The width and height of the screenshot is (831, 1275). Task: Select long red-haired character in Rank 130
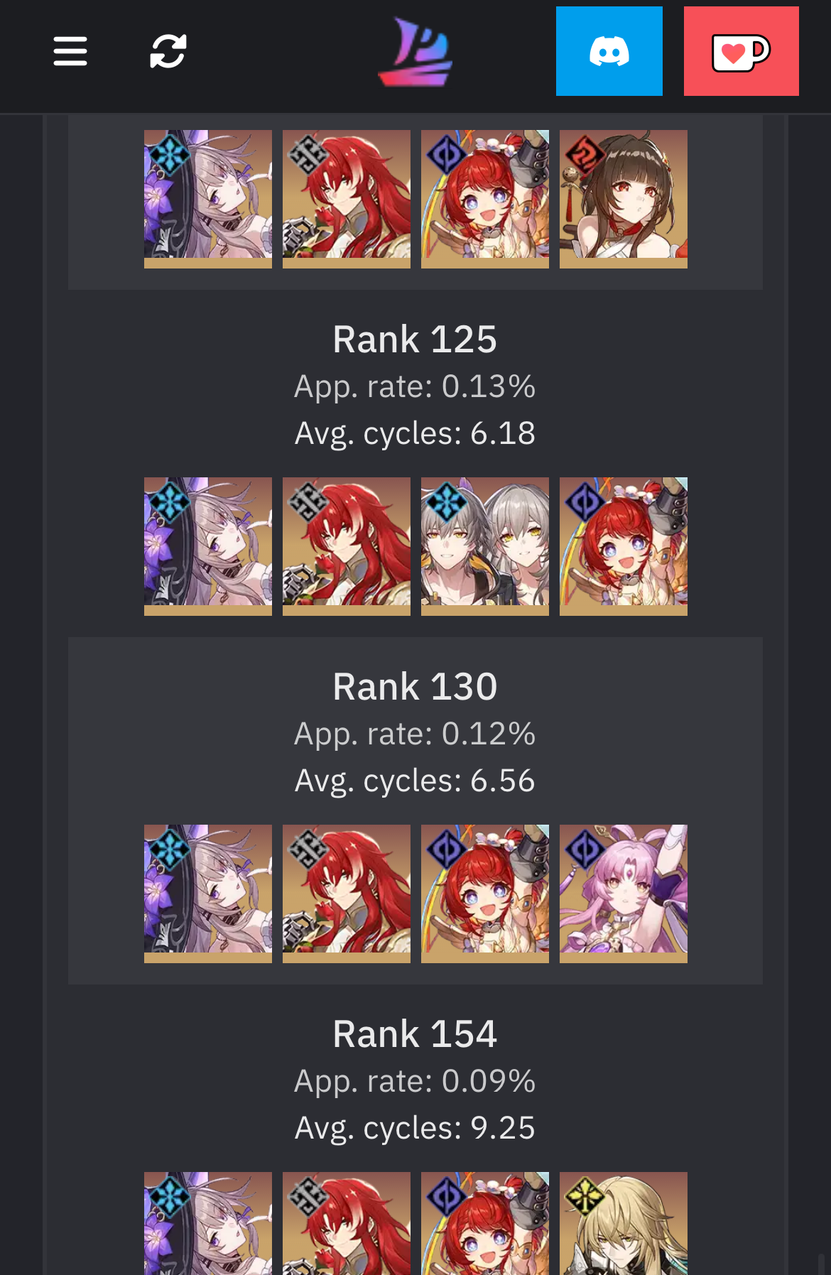point(347,894)
